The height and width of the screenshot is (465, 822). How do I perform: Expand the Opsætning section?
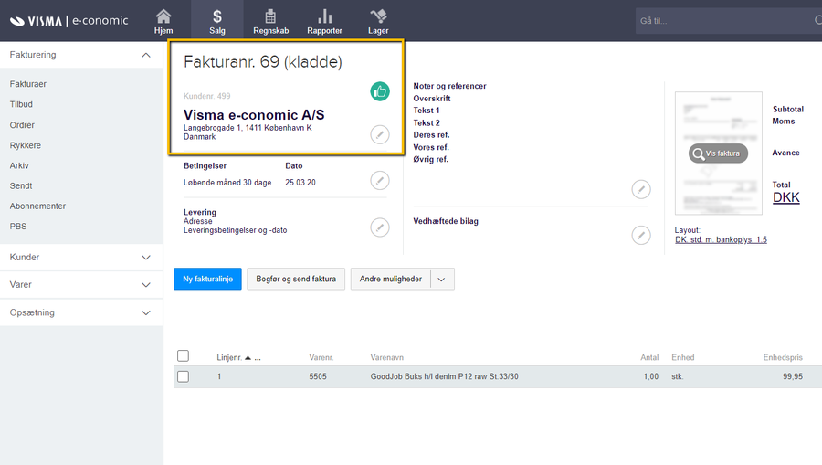coord(146,313)
